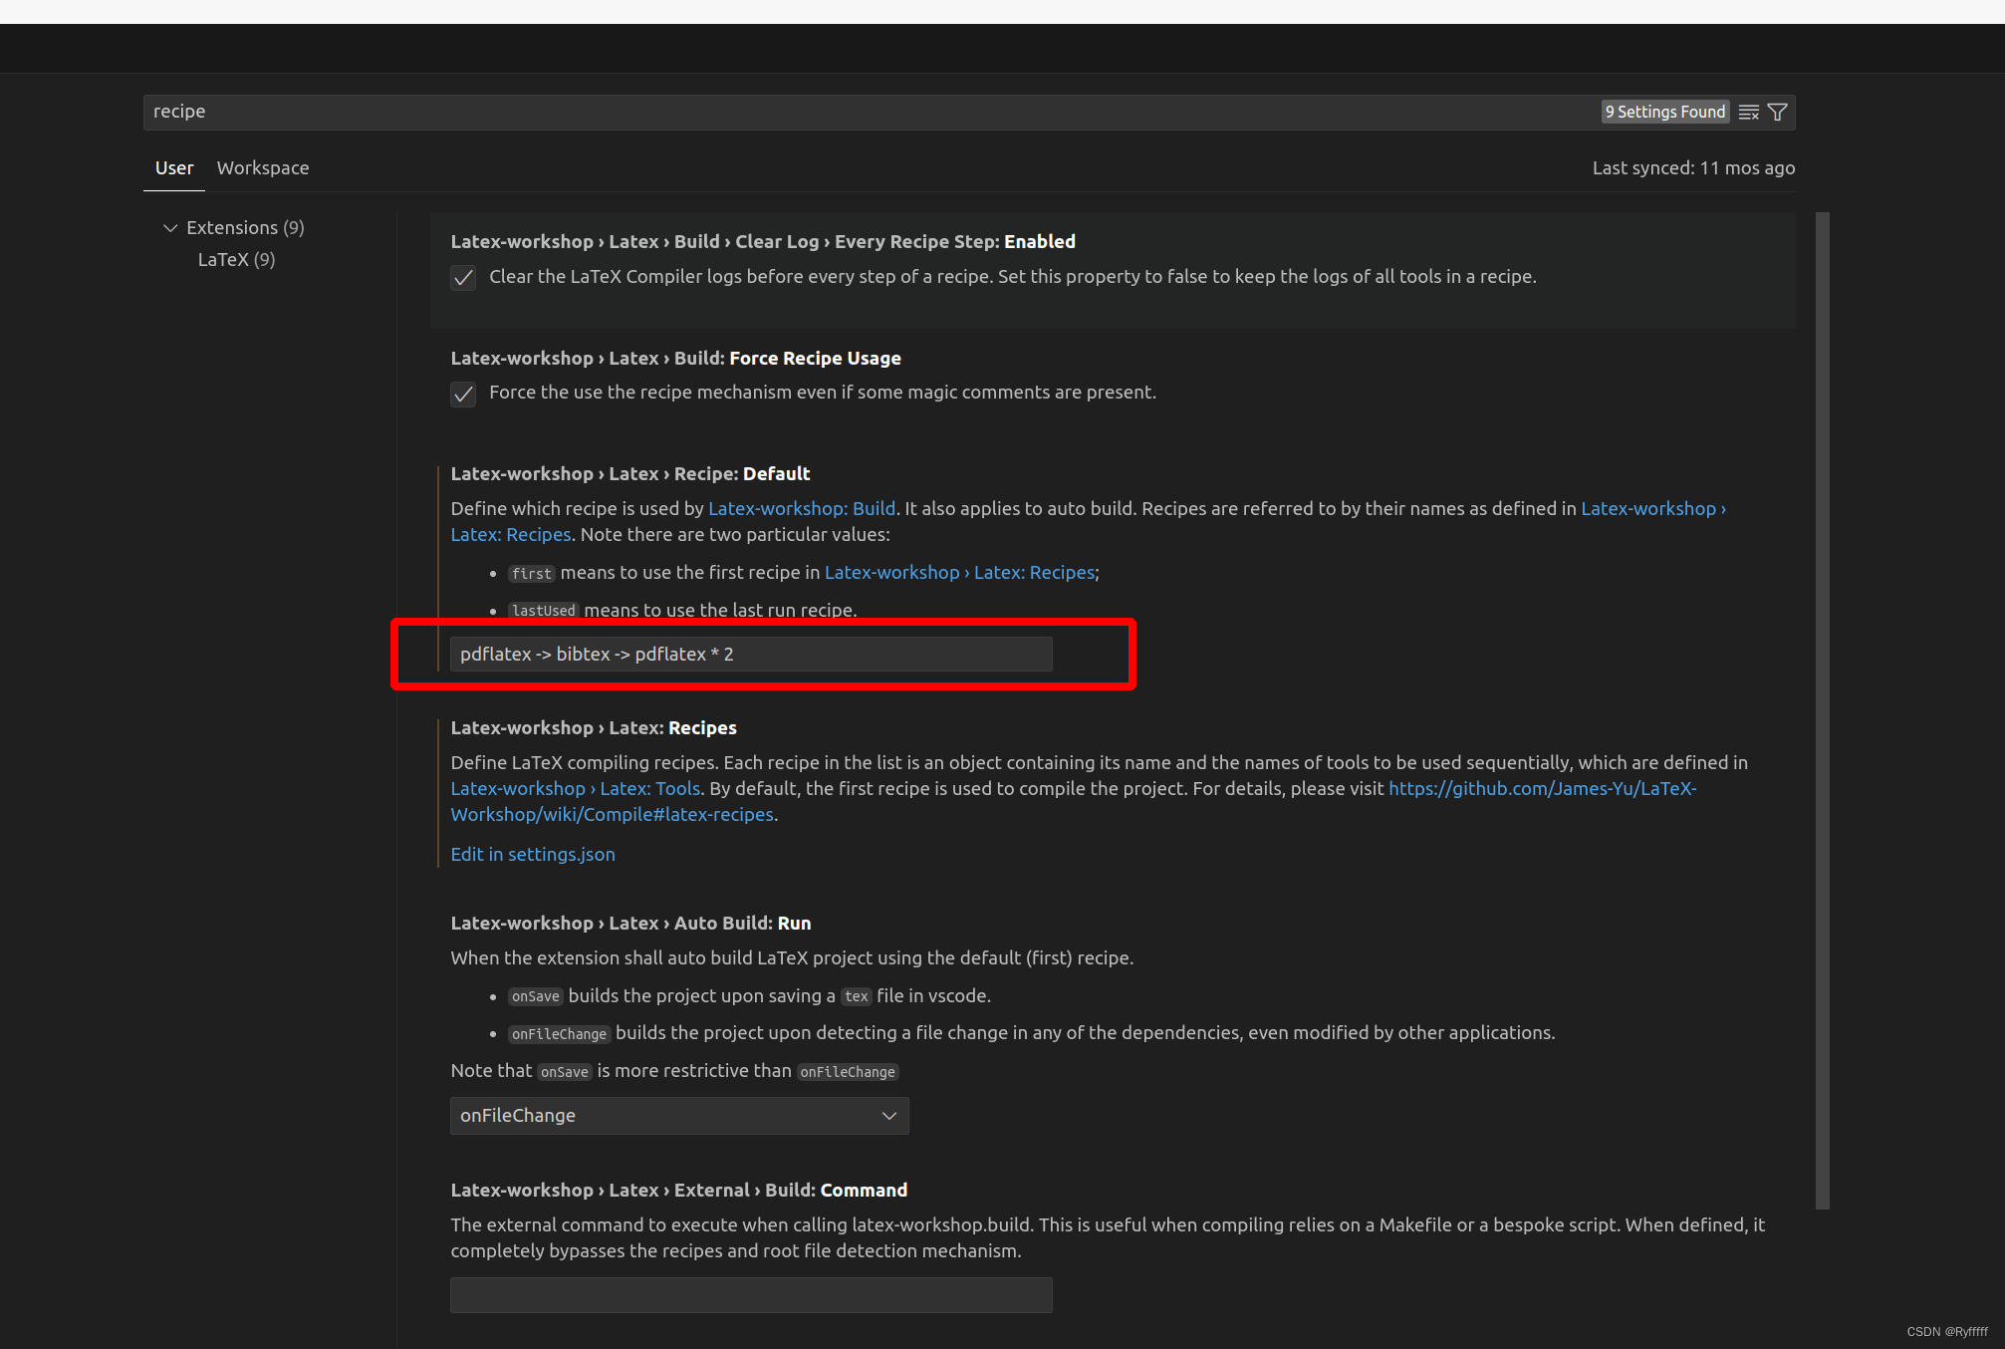Toggle the Force Recipe Usage checkbox

point(463,394)
